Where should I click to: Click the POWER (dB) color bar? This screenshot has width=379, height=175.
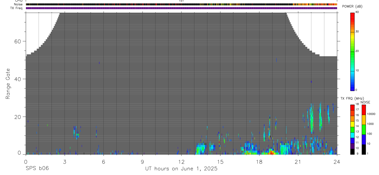352,51
